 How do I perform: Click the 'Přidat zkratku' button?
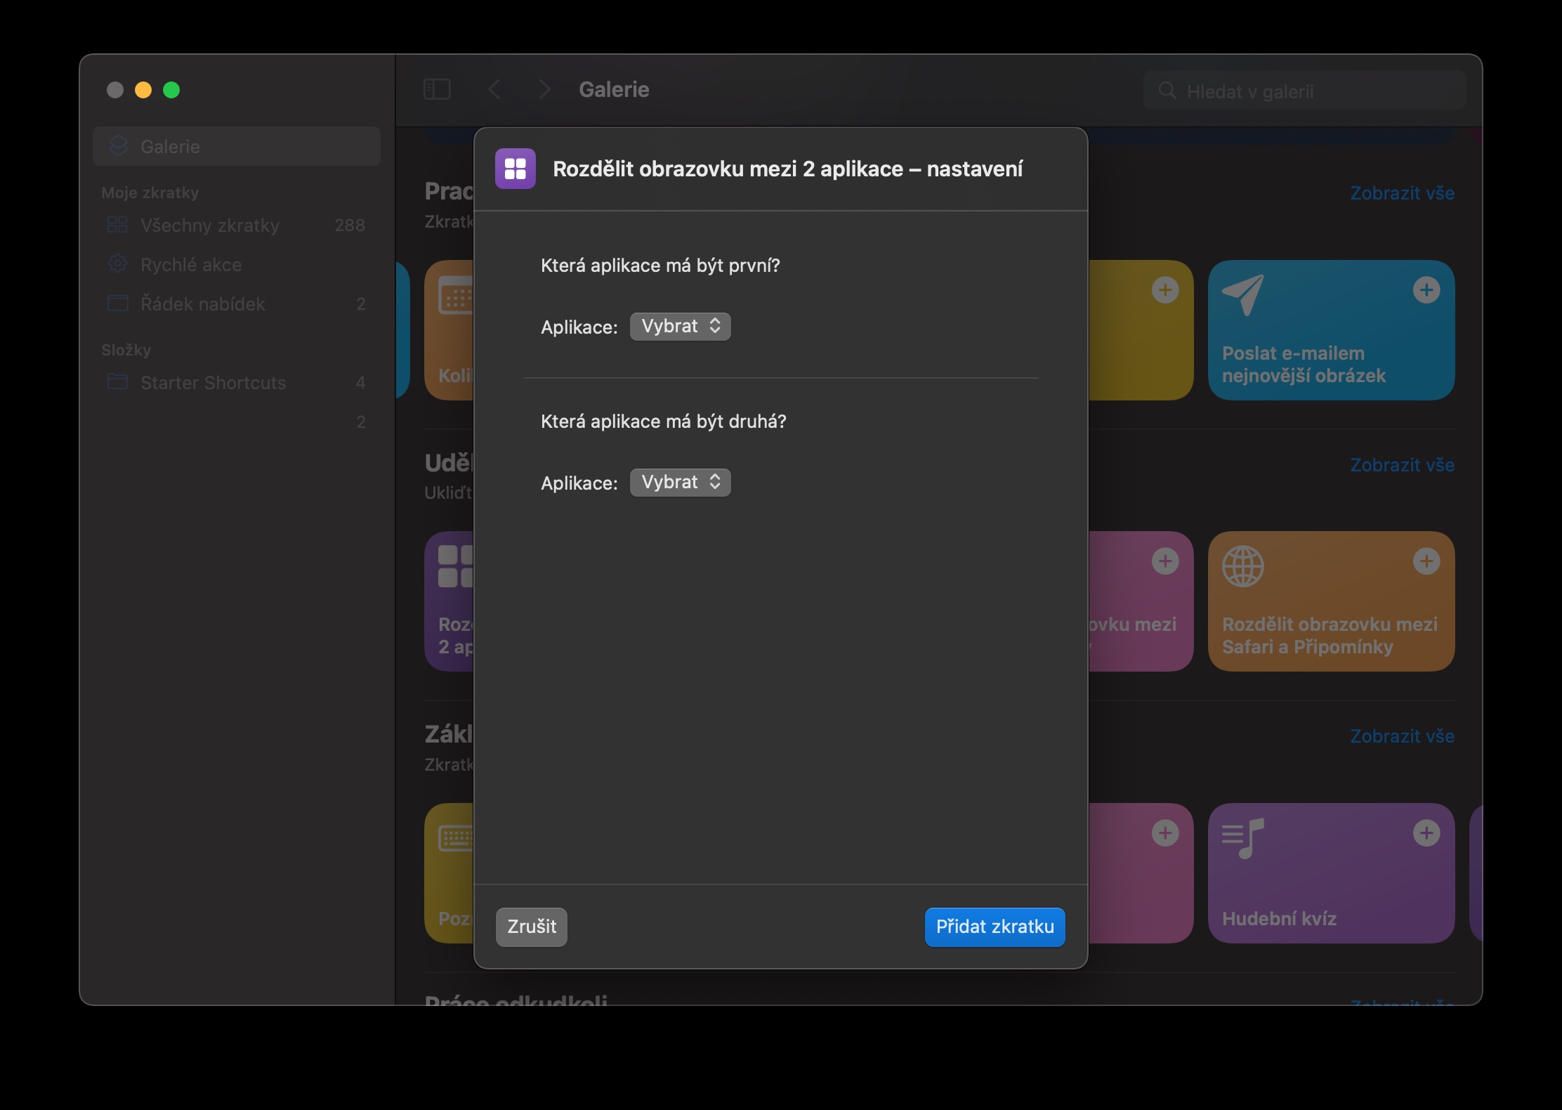coord(994,927)
